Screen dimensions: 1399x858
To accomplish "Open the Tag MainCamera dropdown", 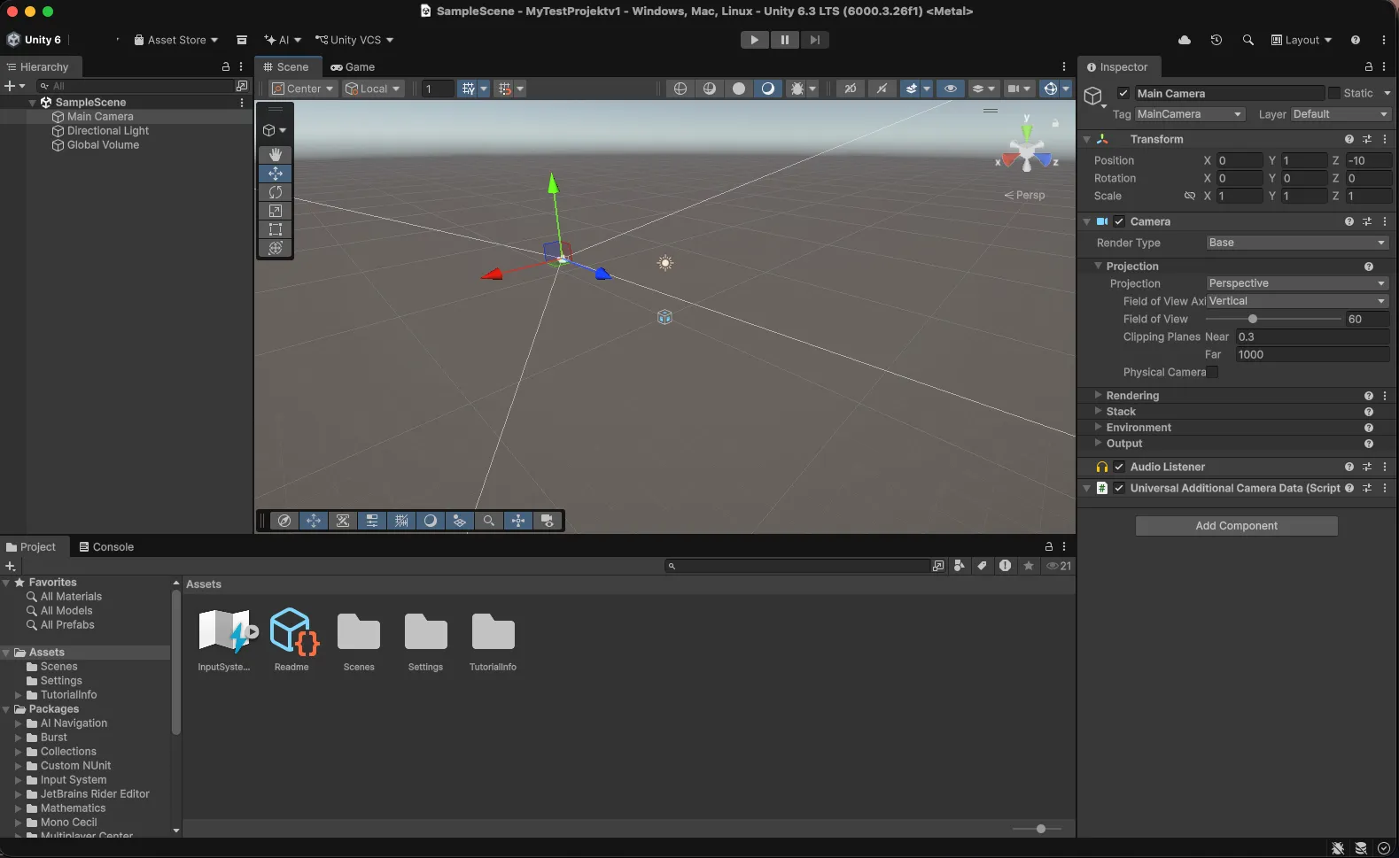I will 1190,114.
